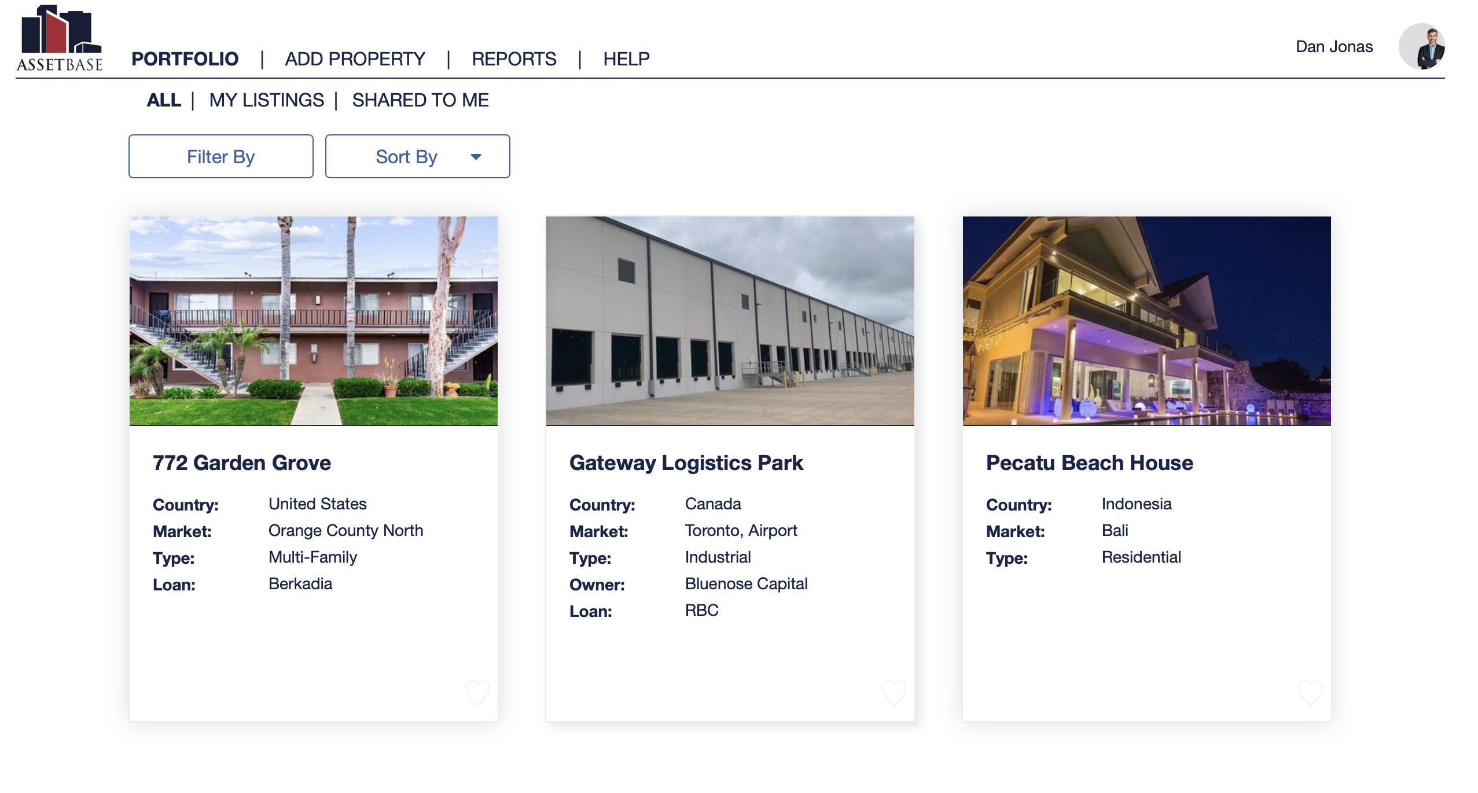Toggle heart on Gateway Logistics Park card
The image size is (1478, 793).
coord(894,692)
